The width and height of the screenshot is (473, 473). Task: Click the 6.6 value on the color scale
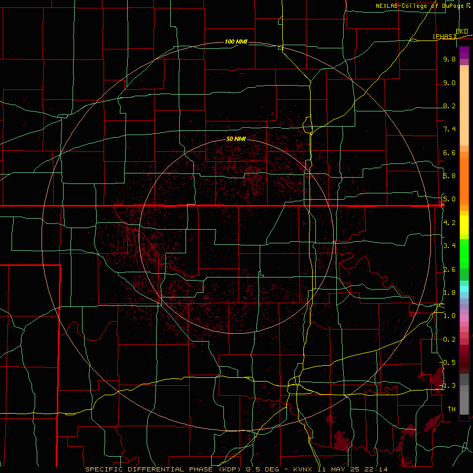point(449,152)
